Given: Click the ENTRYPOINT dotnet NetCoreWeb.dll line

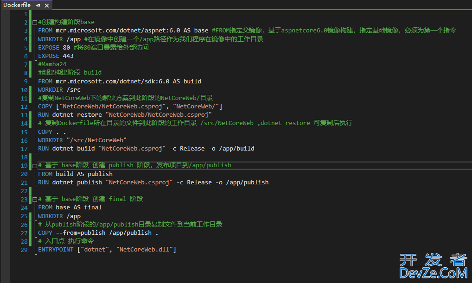Looking at the screenshot, I should 107,250.
